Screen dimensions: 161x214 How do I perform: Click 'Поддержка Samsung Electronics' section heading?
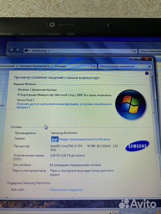point(29,183)
